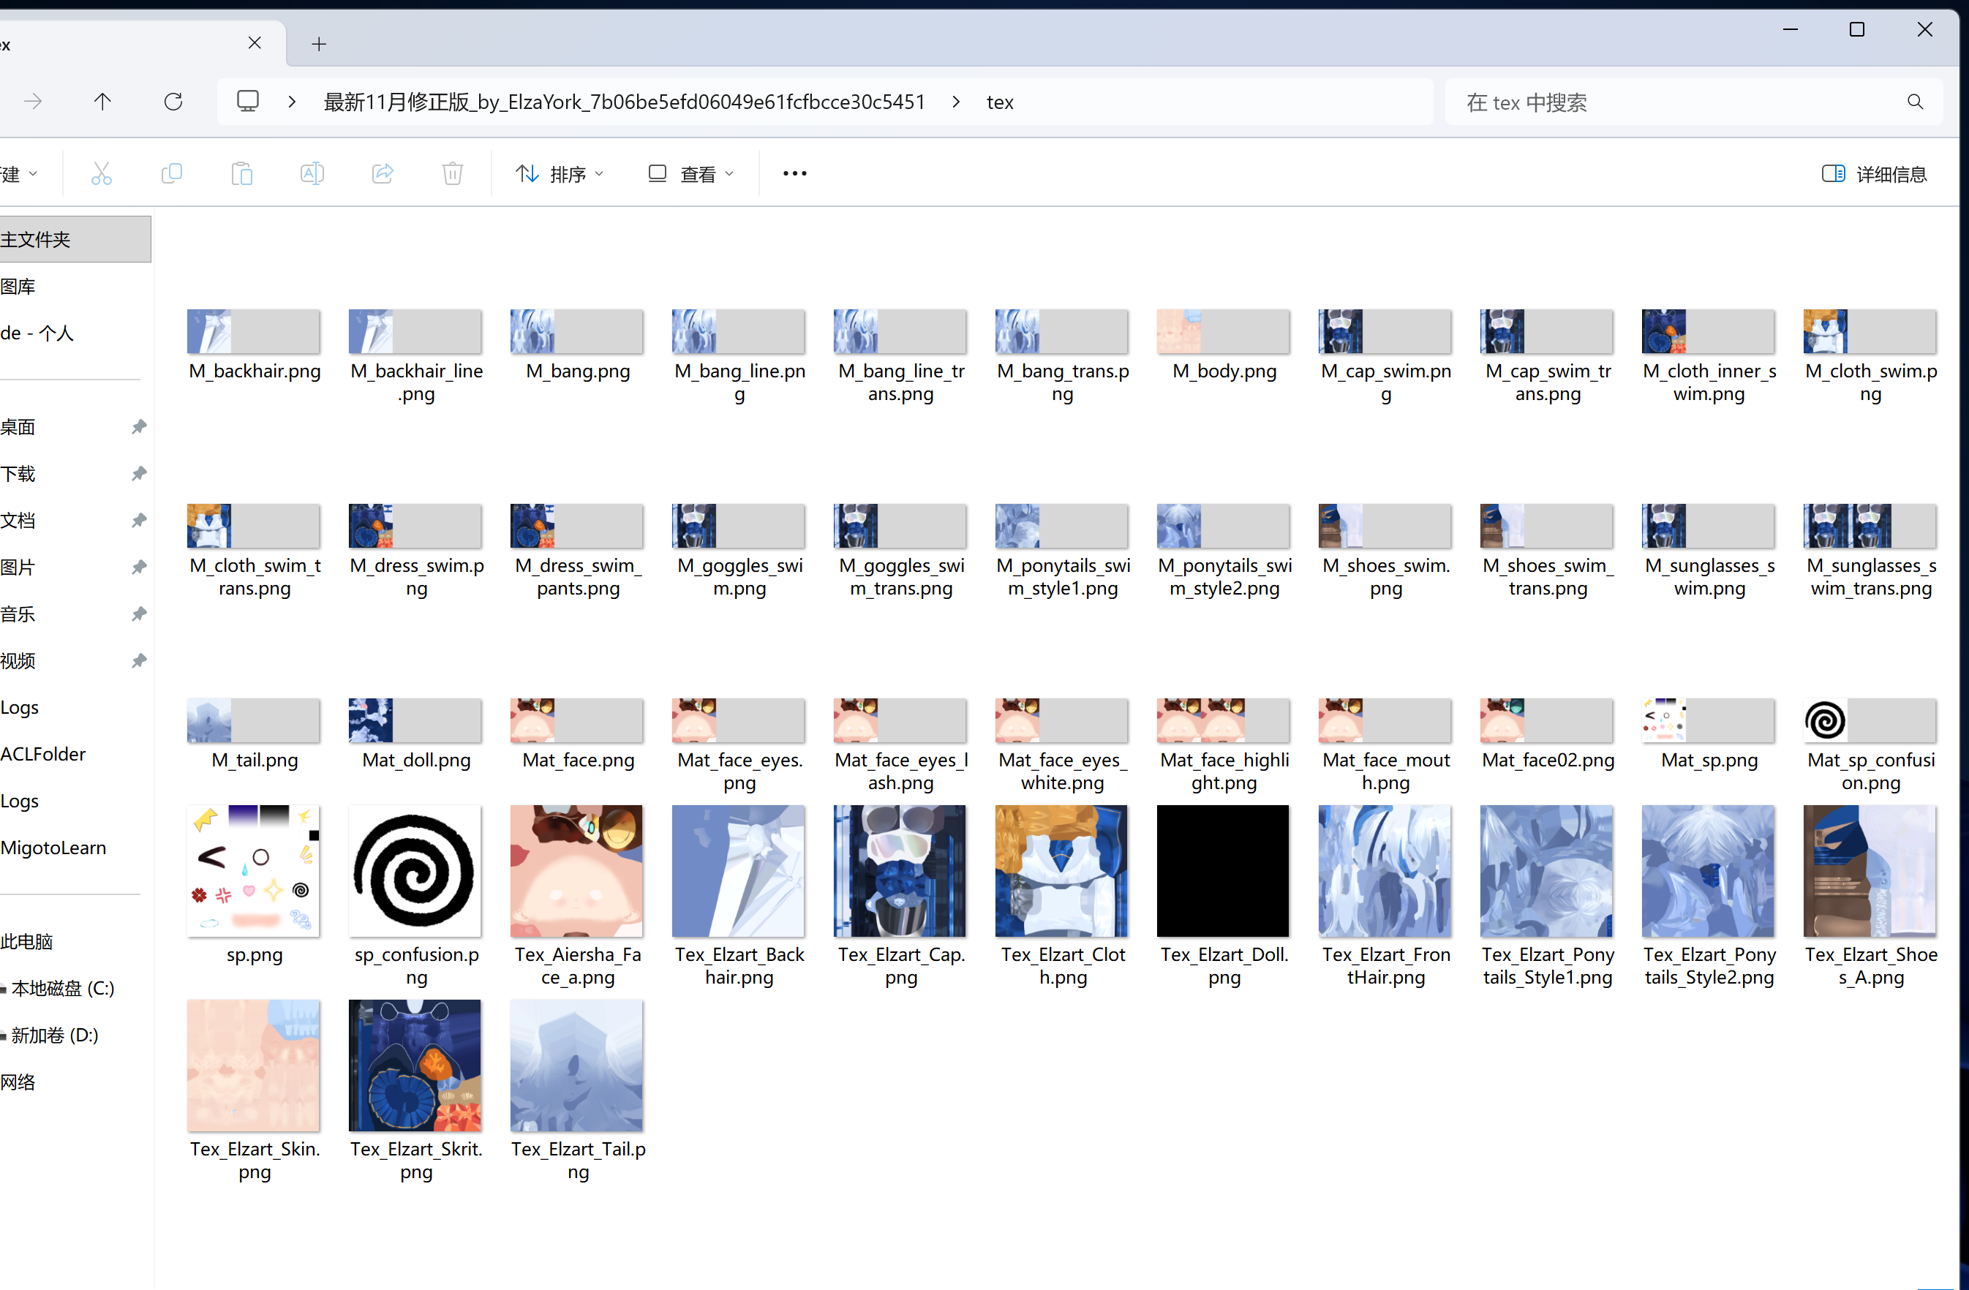The image size is (1969, 1290).
Task: Refresh the current folder view
Action: 173,102
